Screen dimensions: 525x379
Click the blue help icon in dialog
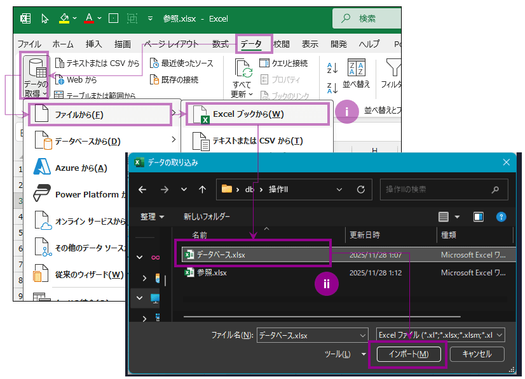(x=501, y=216)
